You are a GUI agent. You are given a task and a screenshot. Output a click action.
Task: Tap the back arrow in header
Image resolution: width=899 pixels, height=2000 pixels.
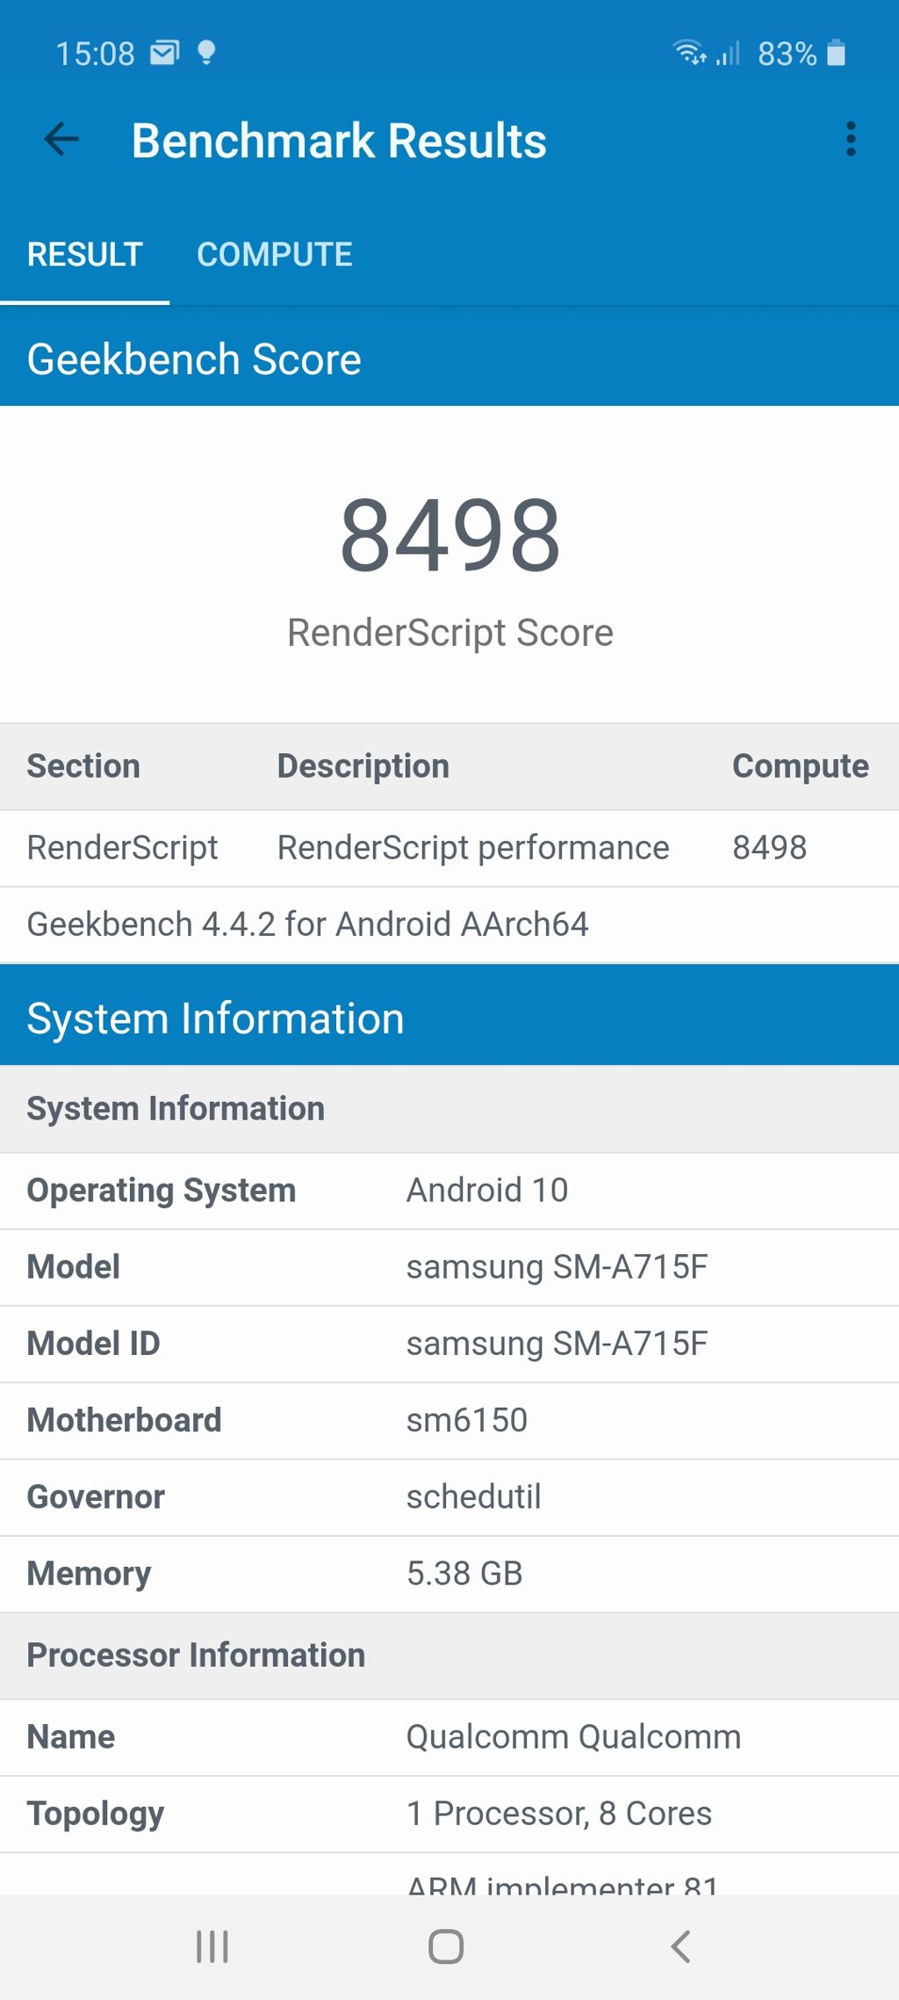tap(61, 140)
